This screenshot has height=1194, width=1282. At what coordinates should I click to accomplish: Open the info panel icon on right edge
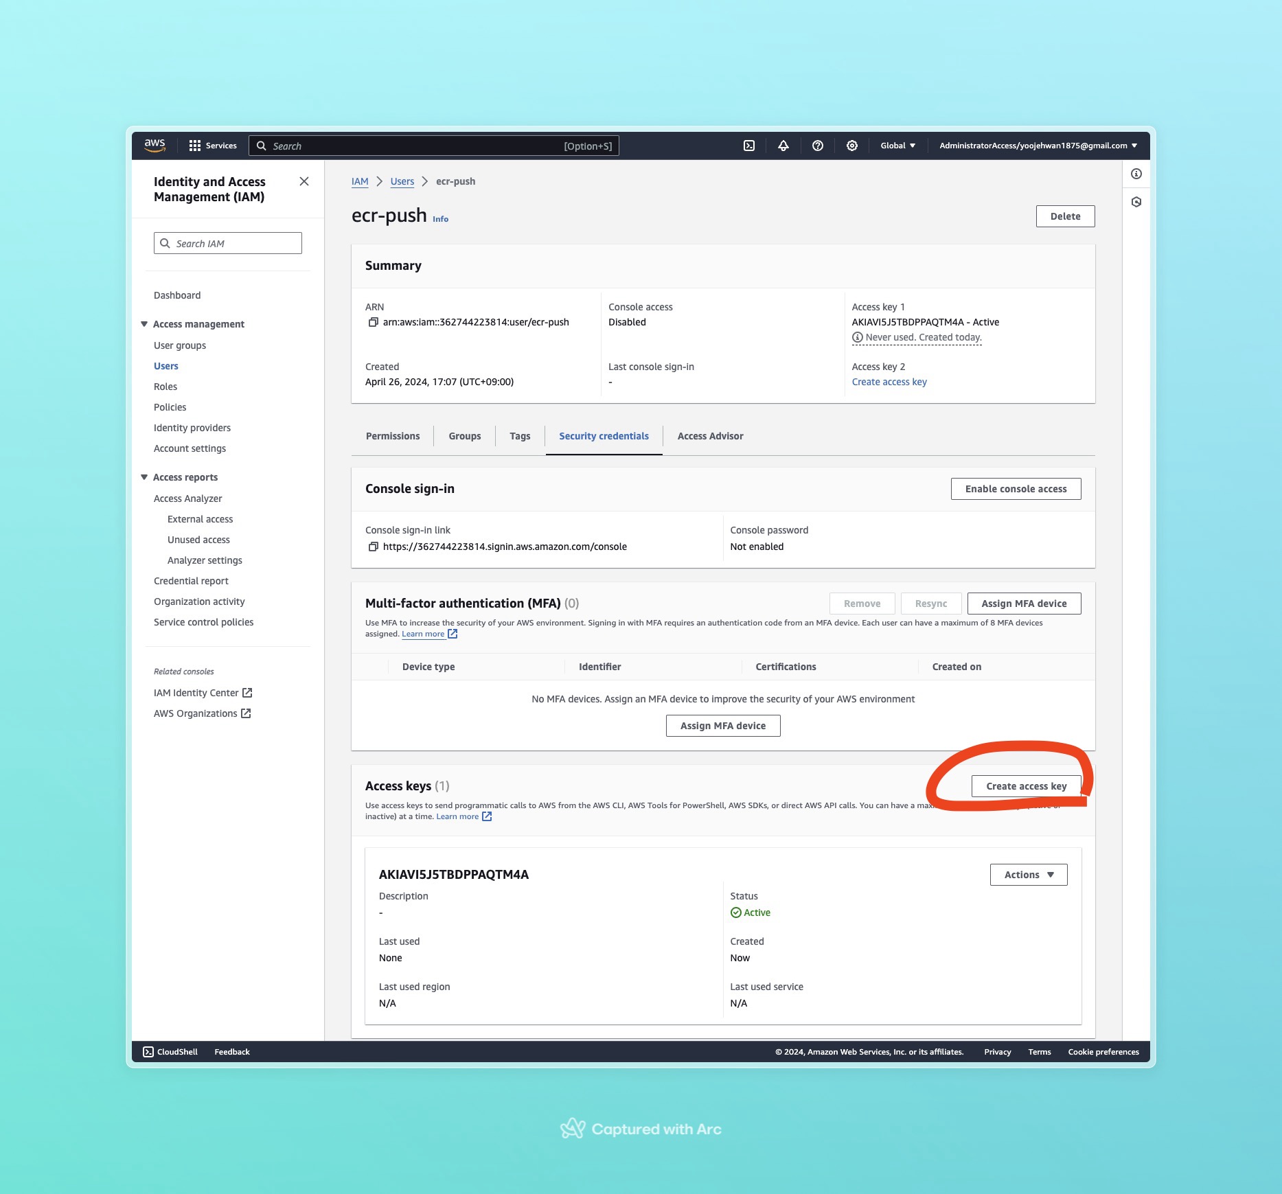click(x=1136, y=174)
